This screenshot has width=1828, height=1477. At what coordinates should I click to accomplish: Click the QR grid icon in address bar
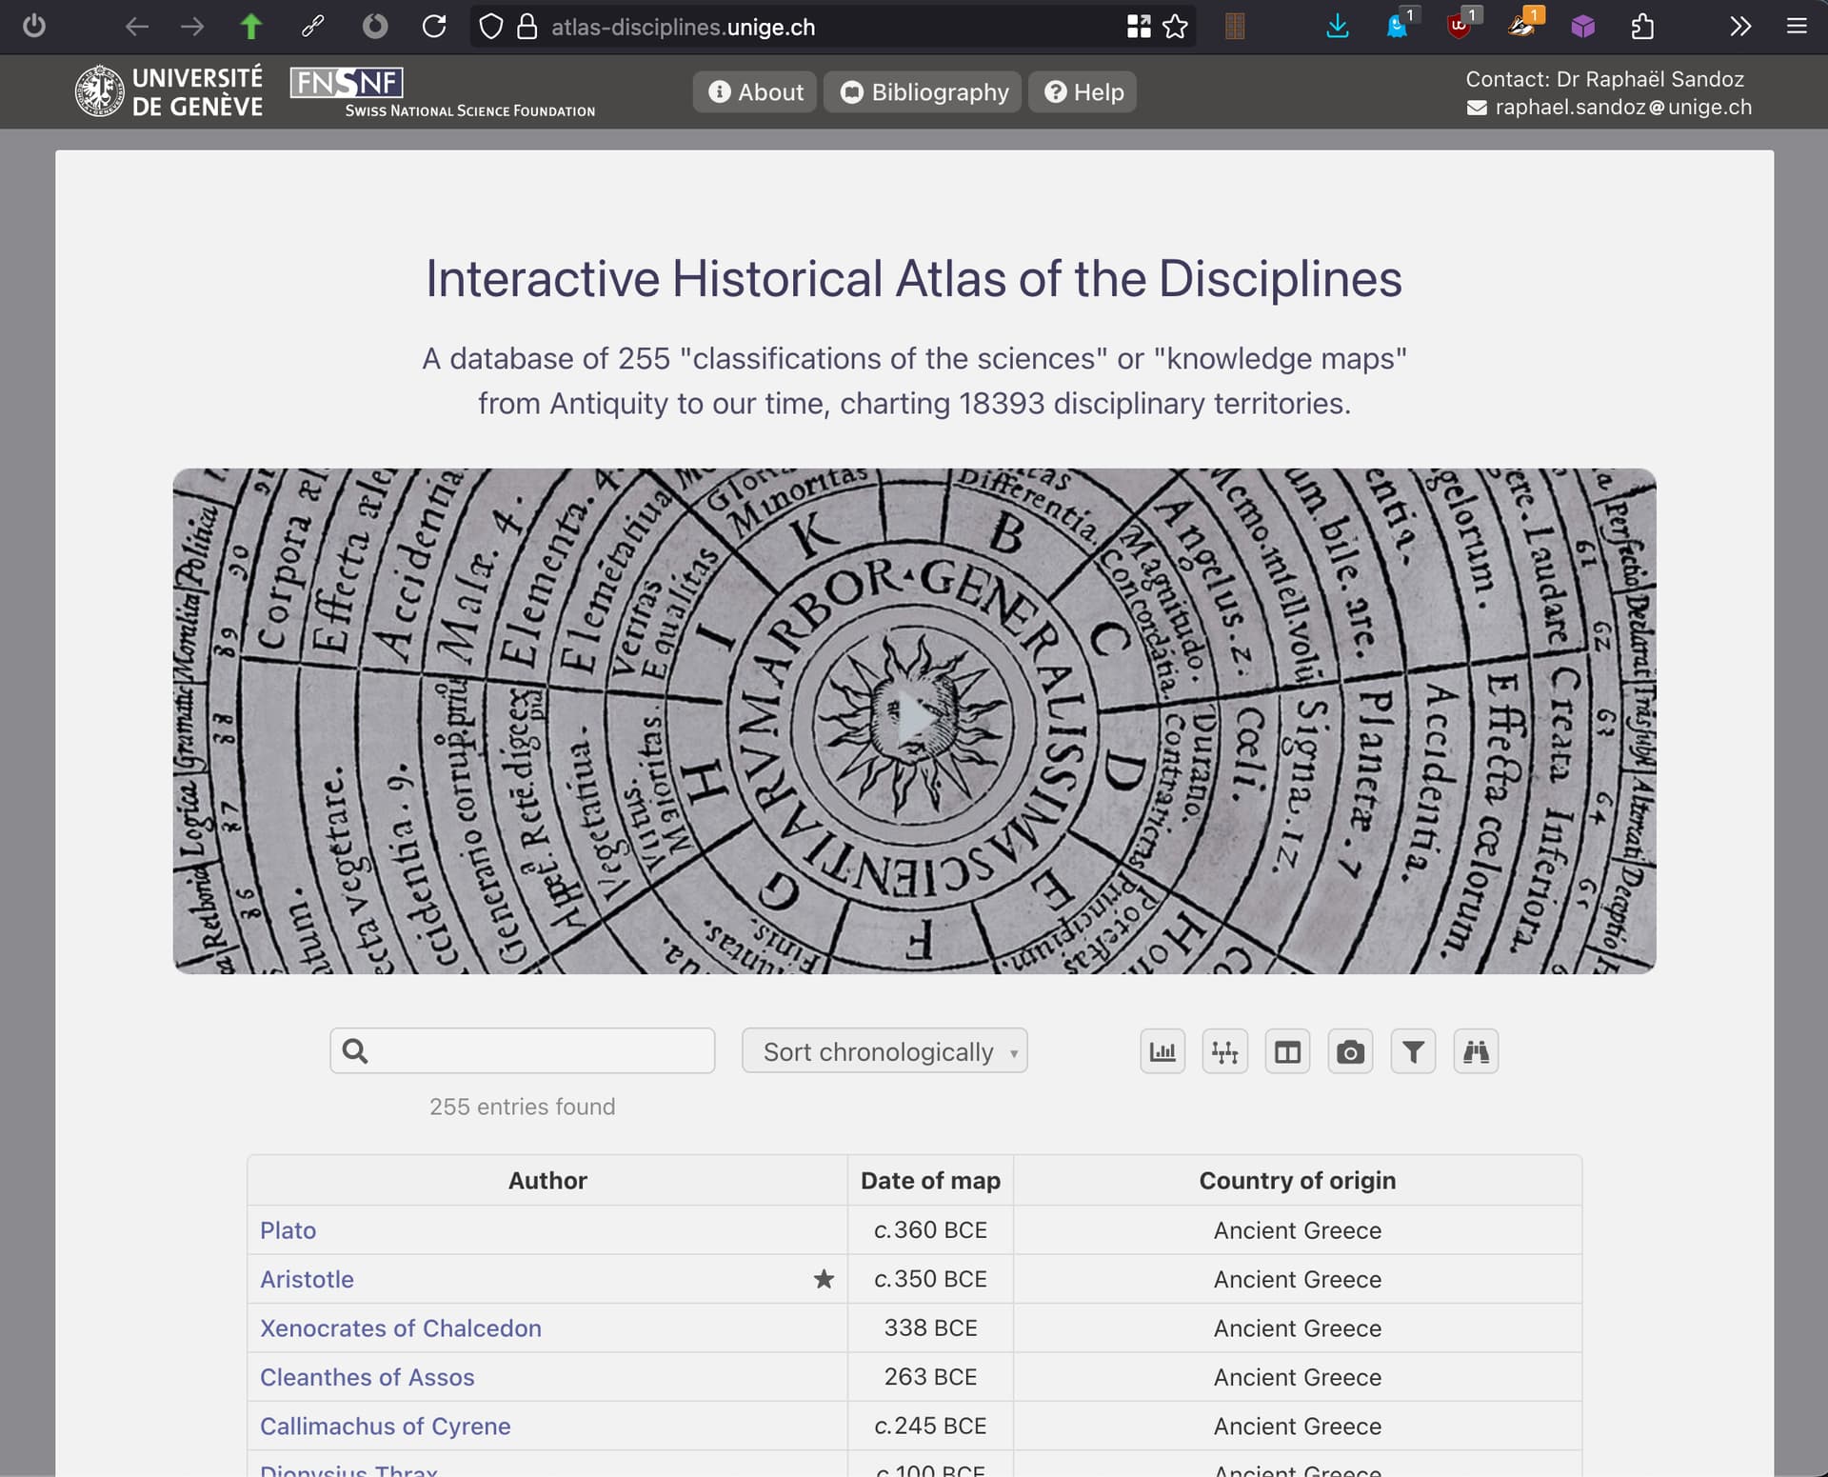(1139, 27)
